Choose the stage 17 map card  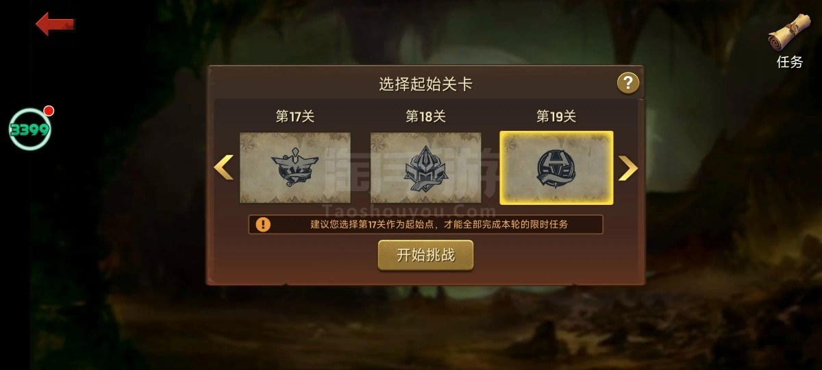295,168
